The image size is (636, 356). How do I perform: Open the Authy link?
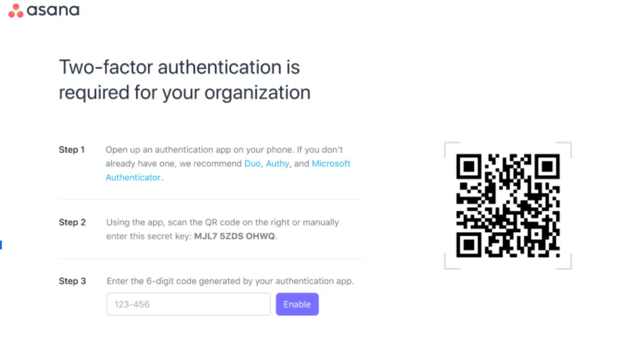tap(277, 163)
